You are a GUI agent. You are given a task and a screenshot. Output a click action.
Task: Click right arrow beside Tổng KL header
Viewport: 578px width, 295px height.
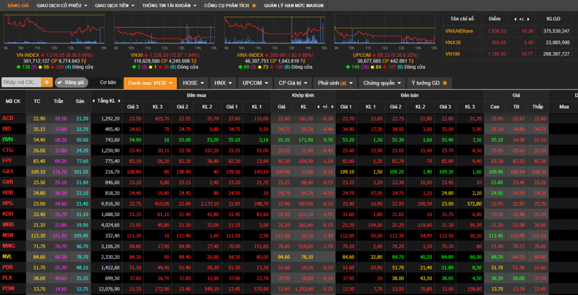[119, 101]
